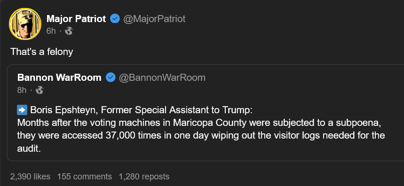404x186 pixels.
Task: Click the word "audit." in the quoted post
Action: (x=29, y=149)
